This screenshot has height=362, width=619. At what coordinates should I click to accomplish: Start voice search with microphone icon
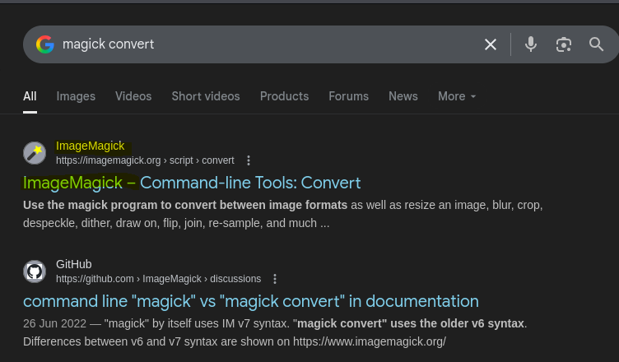click(x=531, y=44)
